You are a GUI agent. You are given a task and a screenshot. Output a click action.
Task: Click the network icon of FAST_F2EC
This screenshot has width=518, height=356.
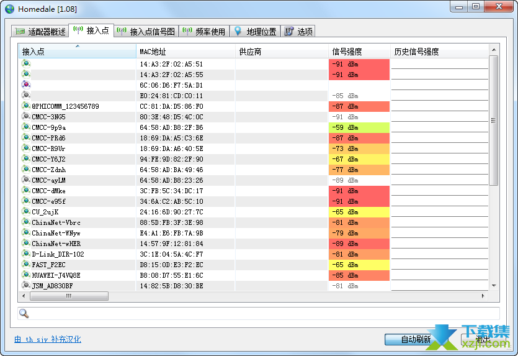point(26,265)
